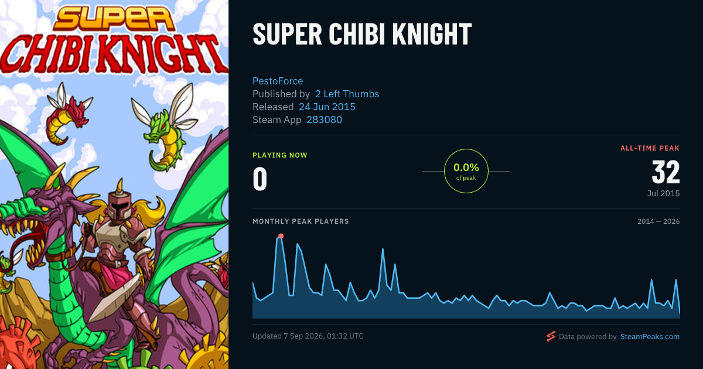Image resolution: width=703 pixels, height=369 pixels.
Task: Click the 24 Jun 2015 release date
Action: [327, 107]
